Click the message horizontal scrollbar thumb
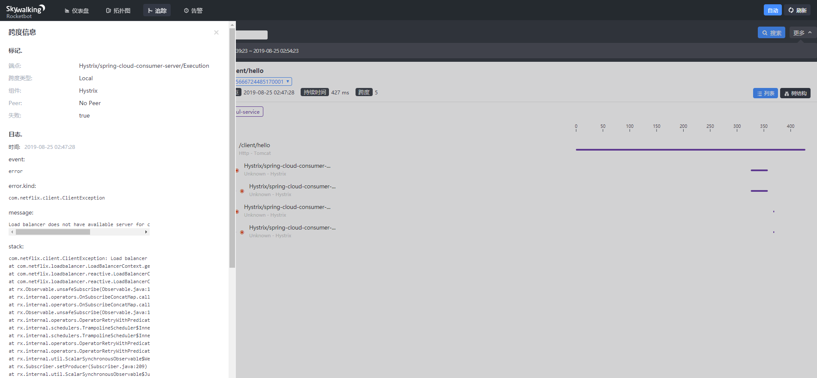817x378 pixels. coord(53,232)
